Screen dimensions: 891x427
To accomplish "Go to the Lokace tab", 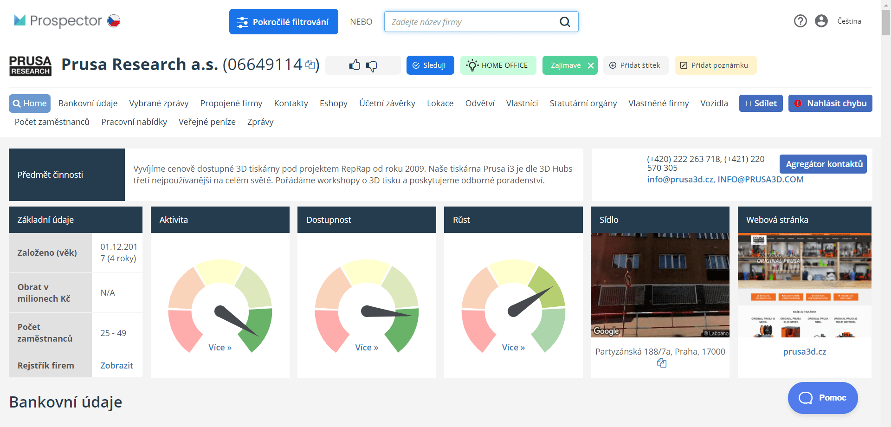I will click(x=440, y=104).
